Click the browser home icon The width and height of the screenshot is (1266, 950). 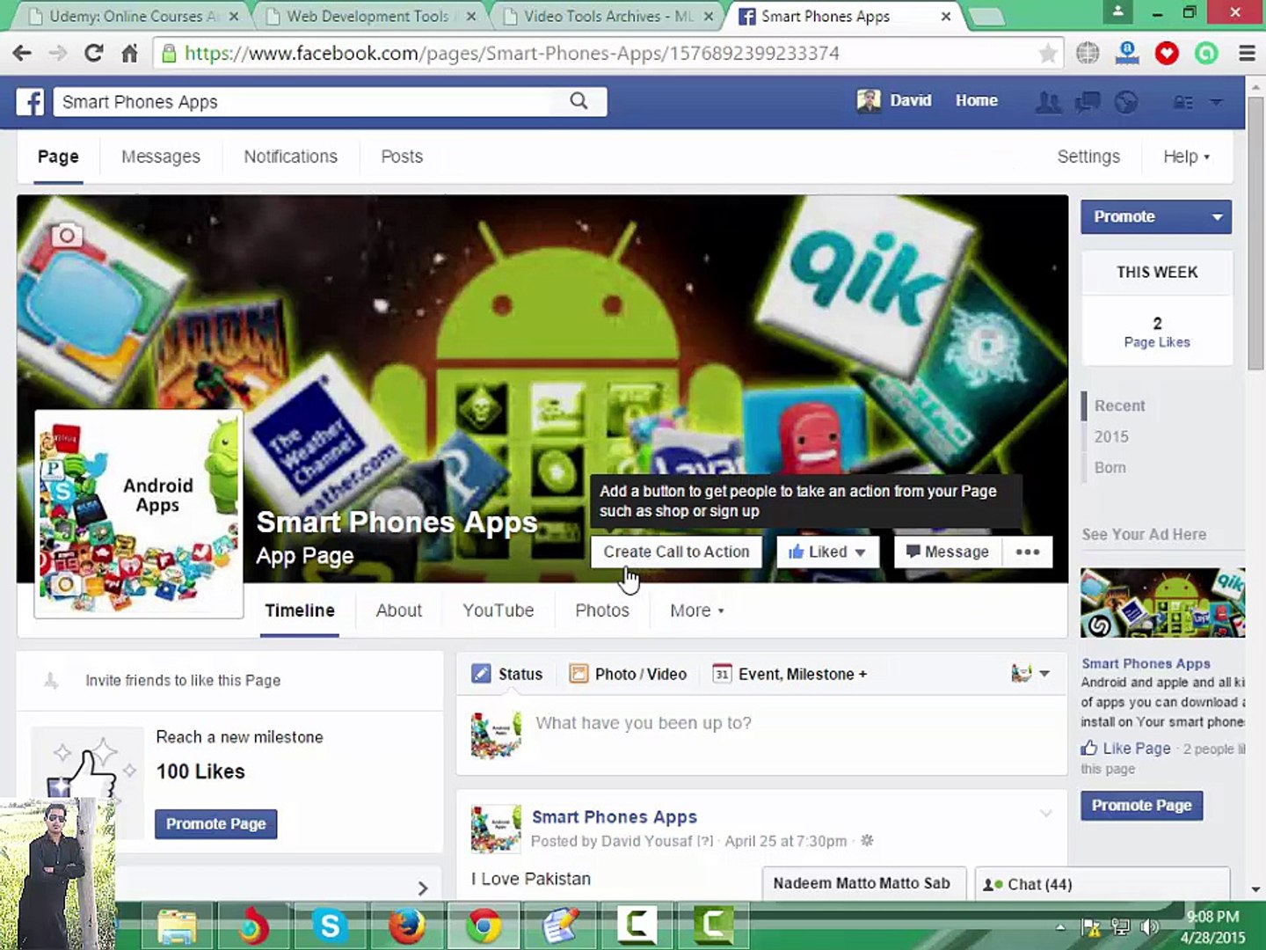coord(129,54)
